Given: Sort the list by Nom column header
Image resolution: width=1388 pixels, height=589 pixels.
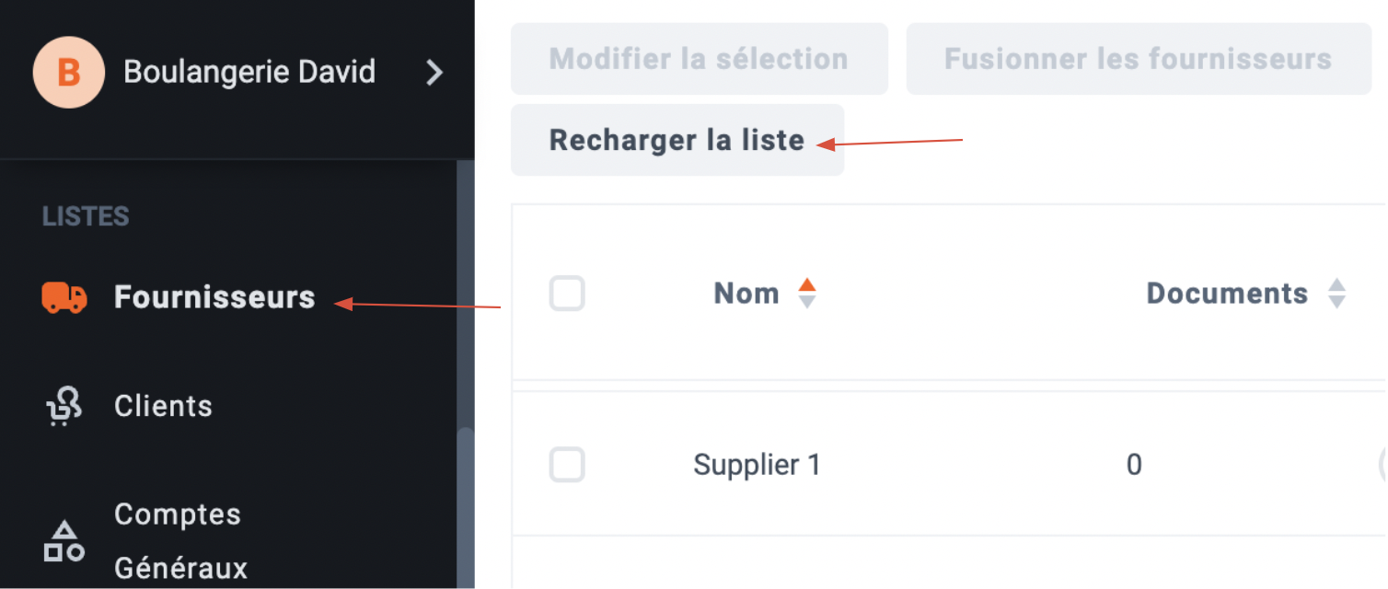Looking at the screenshot, I should click(x=746, y=294).
